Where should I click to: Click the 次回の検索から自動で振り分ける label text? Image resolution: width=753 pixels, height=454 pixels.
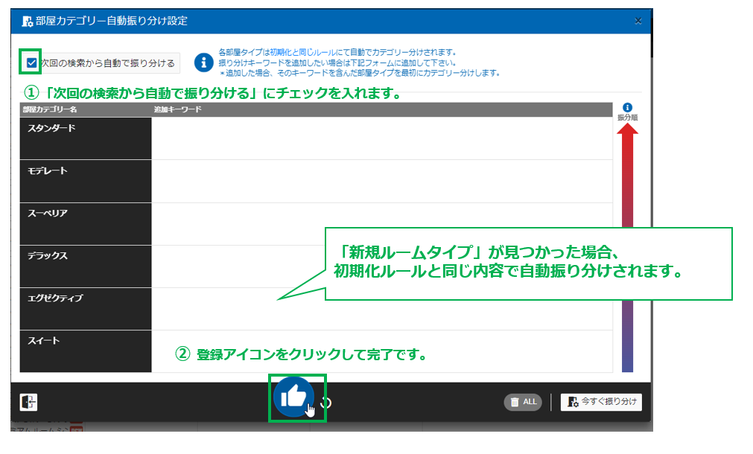coord(108,64)
